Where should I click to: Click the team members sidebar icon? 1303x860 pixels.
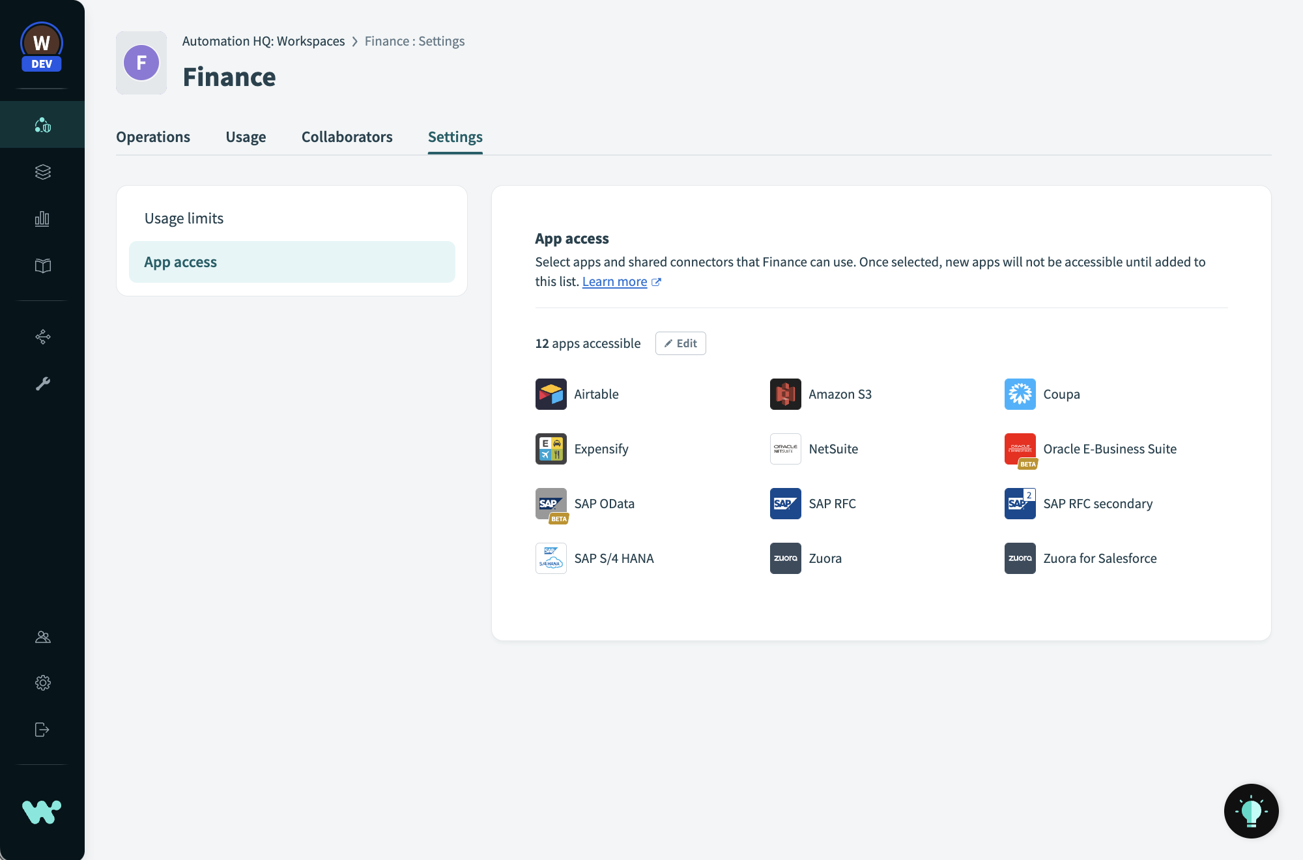point(42,637)
